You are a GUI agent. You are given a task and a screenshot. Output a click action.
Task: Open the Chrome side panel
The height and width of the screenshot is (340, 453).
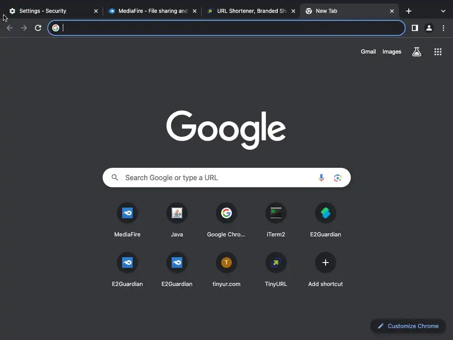[x=415, y=28]
